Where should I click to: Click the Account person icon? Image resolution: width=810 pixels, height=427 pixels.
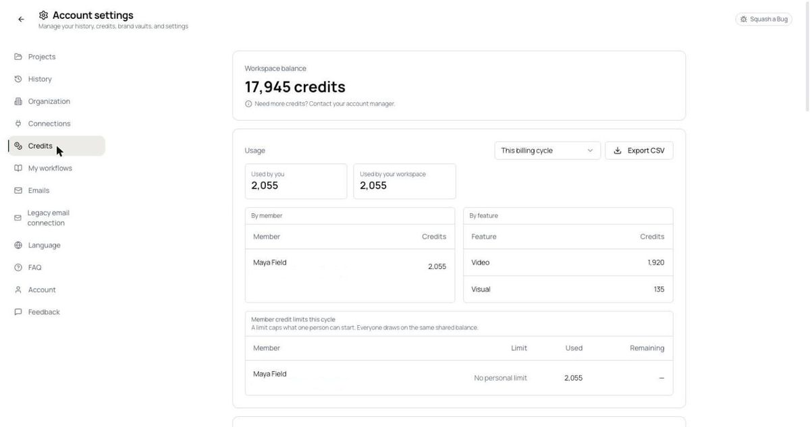[18, 289]
